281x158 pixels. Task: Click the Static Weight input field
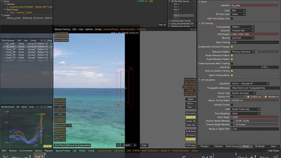[x=255, y=117]
